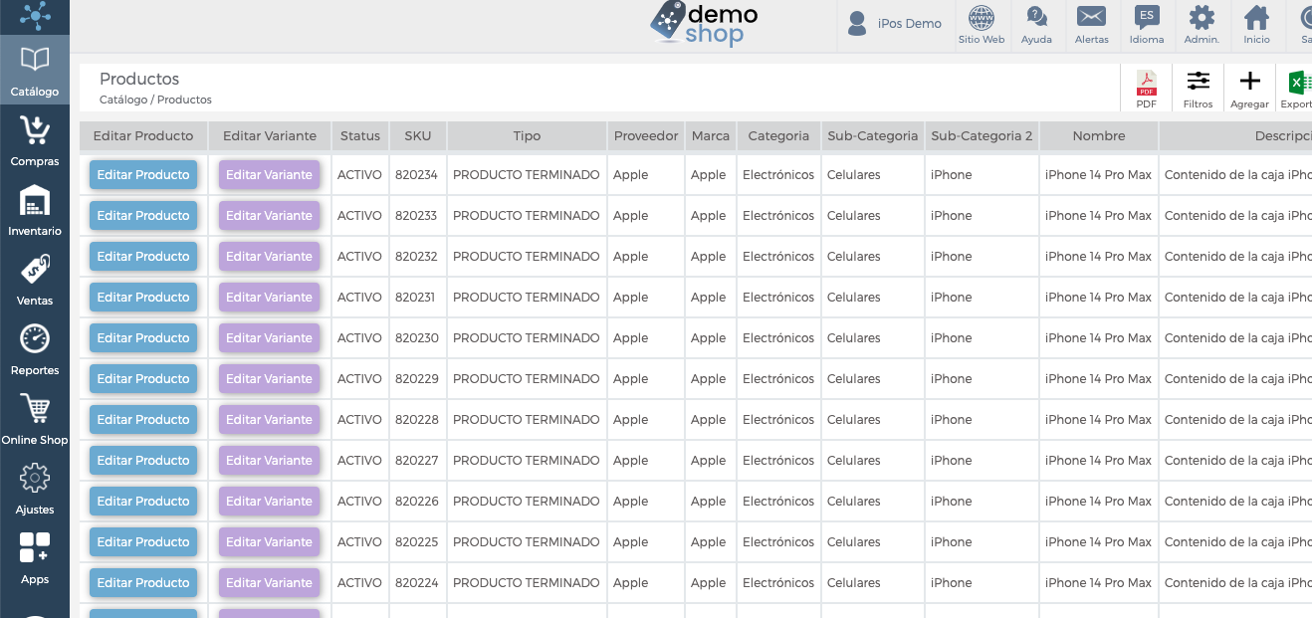Edit variant of SKU 820226

[x=270, y=502]
